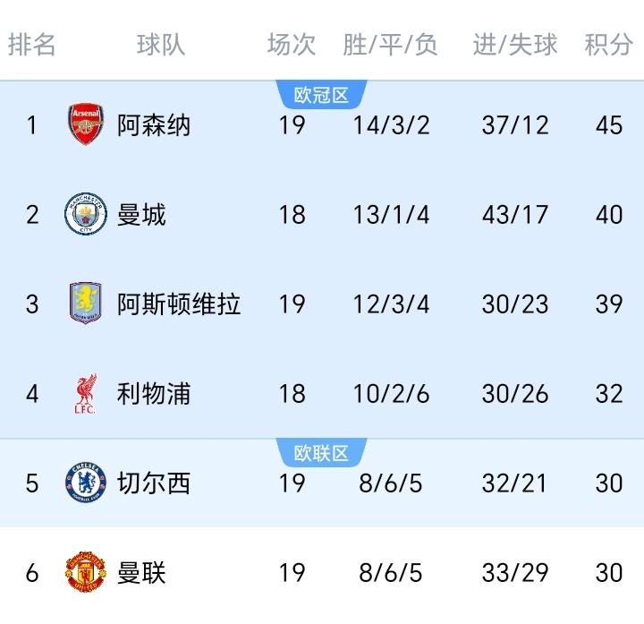The width and height of the screenshot is (644, 624).
Task: Click the Liverpool club crest
Action: click(86, 393)
